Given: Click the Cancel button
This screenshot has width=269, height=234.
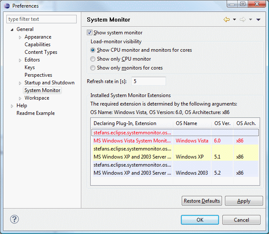Looking at the screenshot, I should (241, 220).
